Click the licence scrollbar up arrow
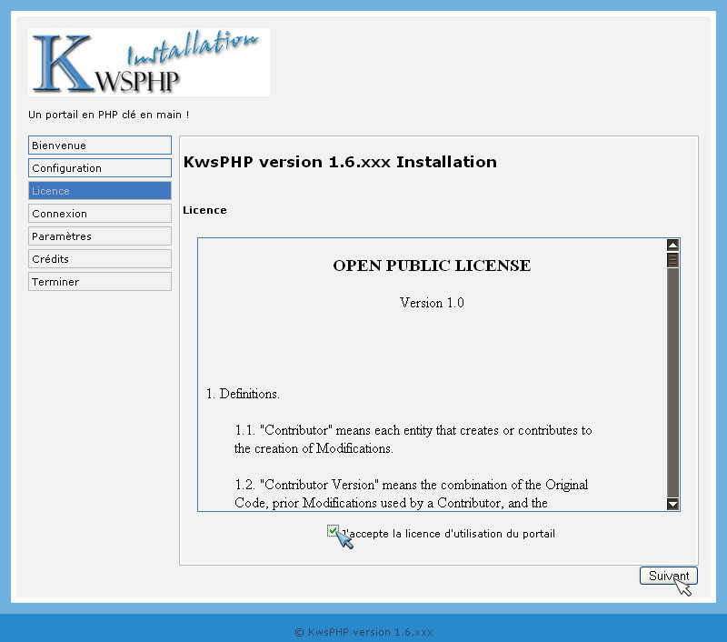 click(x=672, y=245)
